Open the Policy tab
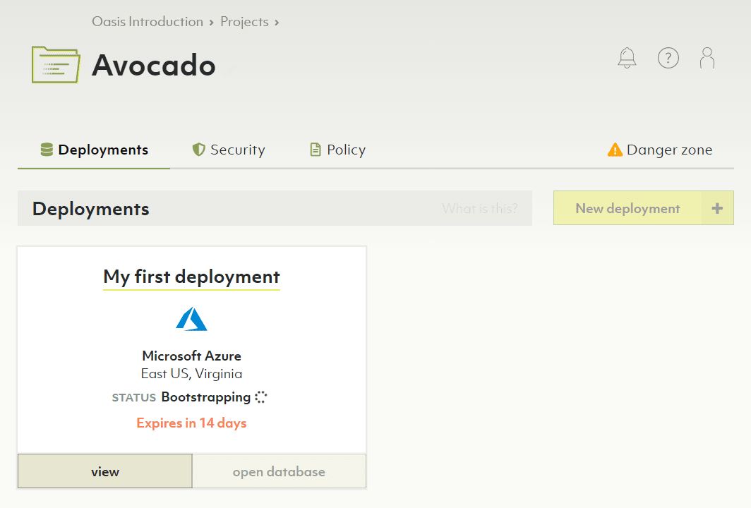 [x=338, y=150]
